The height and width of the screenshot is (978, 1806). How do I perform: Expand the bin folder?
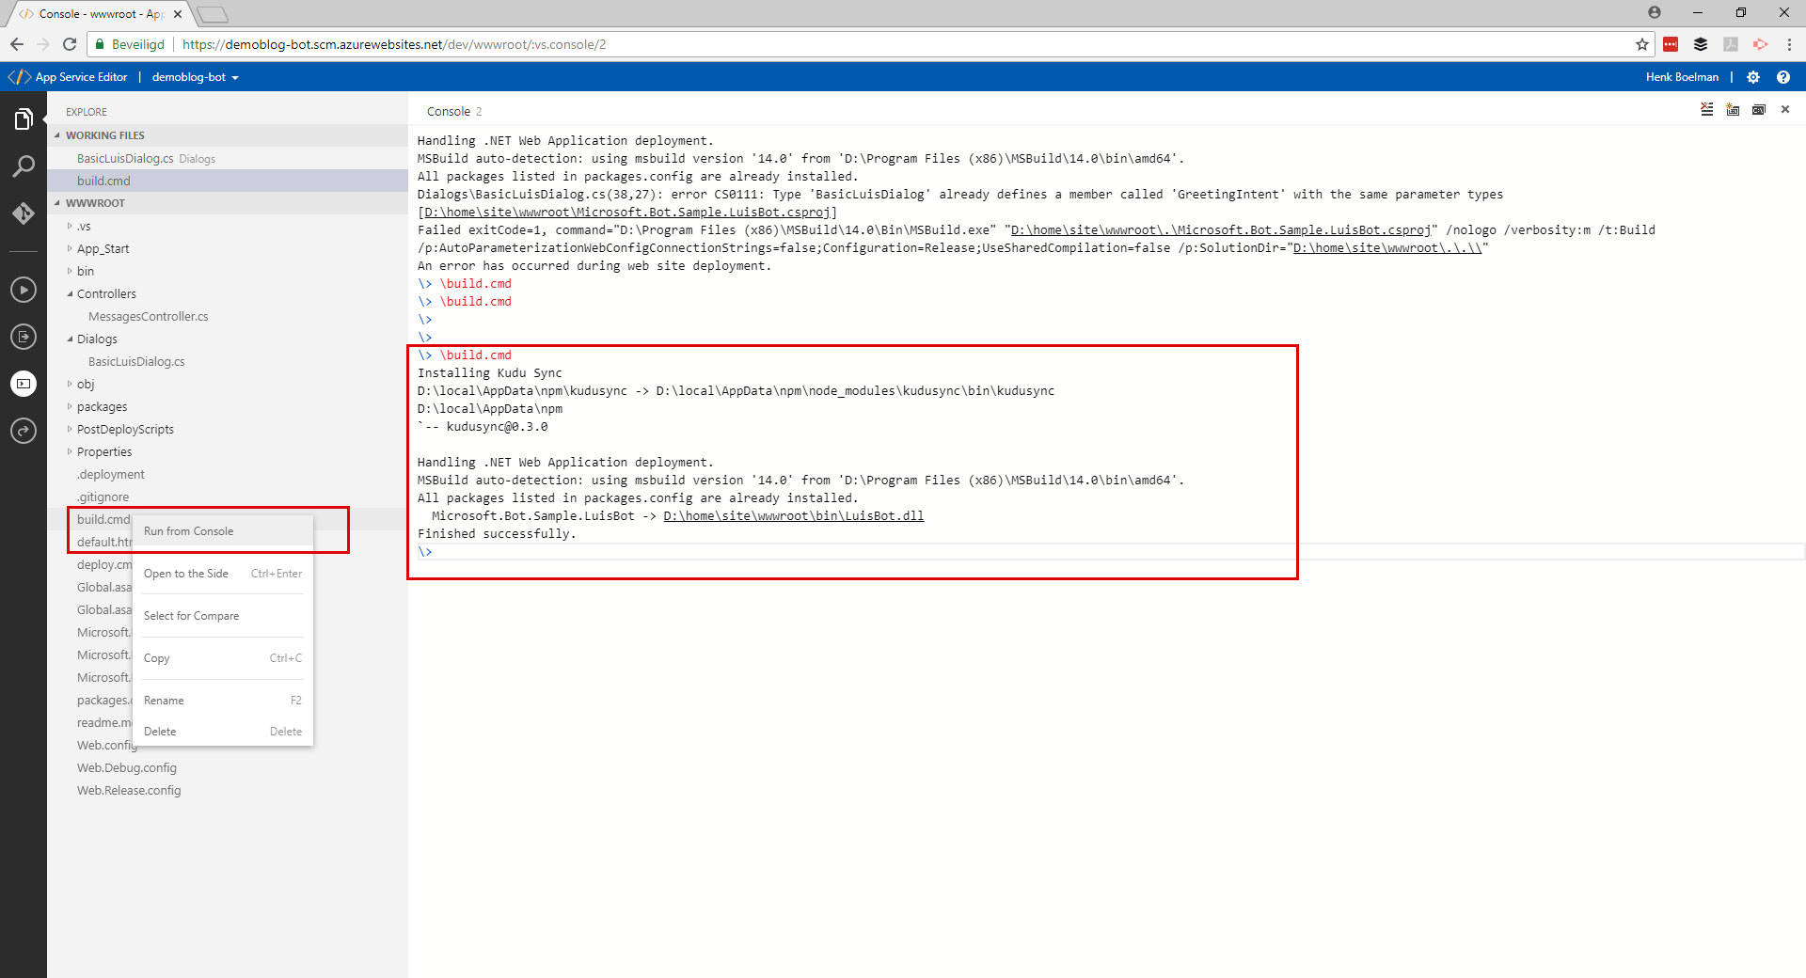tap(70, 271)
